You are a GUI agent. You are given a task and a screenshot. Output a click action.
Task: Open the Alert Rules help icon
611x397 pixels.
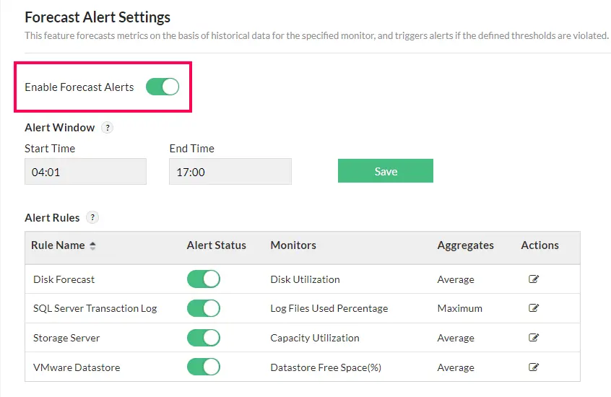click(x=92, y=217)
